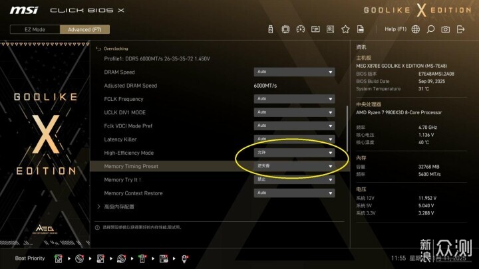Select the network boot priority icon
Viewport: 479px width, 269px height.
(184, 258)
